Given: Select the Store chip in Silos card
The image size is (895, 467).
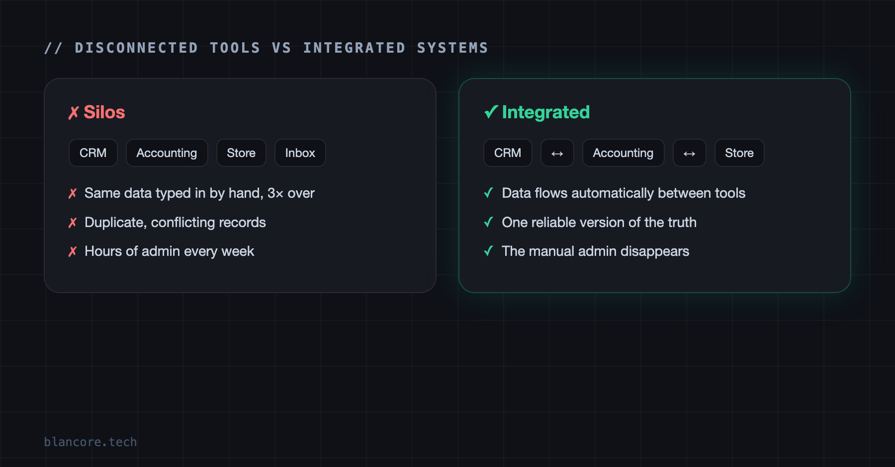Looking at the screenshot, I should pyautogui.click(x=241, y=153).
